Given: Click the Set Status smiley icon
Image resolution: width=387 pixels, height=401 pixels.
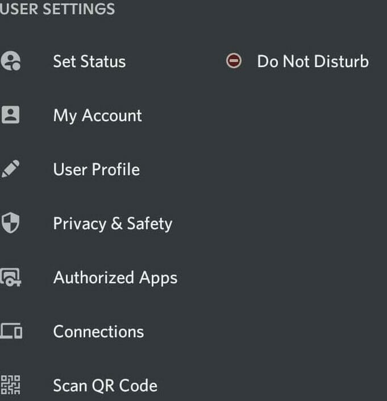Looking at the screenshot, I should 10,61.
